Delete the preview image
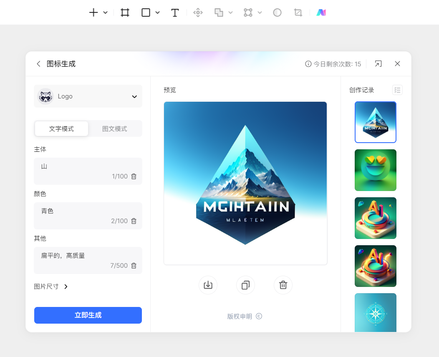Image resolution: width=439 pixels, height=357 pixels. click(283, 285)
